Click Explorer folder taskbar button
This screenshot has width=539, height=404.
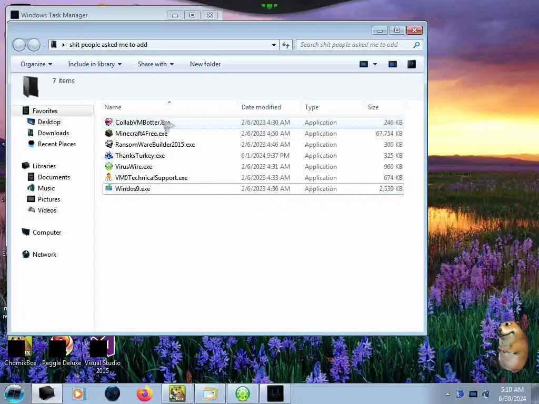point(46,393)
